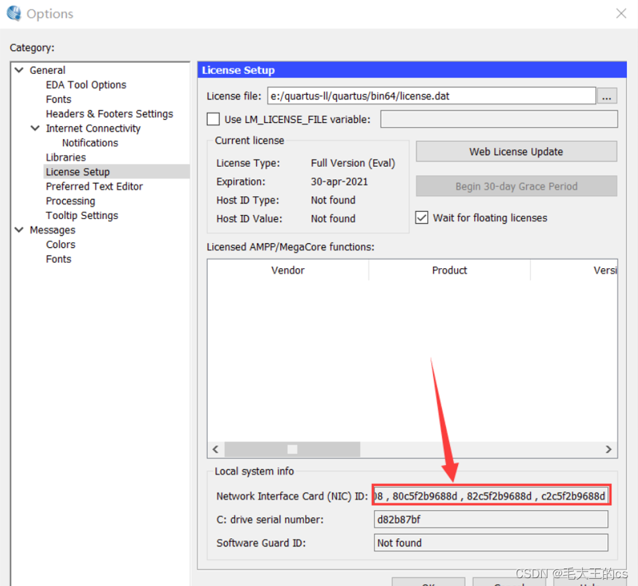The image size is (638, 586).
Task: Click the right scroll arrow of the table
Action: [x=608, y=449]
